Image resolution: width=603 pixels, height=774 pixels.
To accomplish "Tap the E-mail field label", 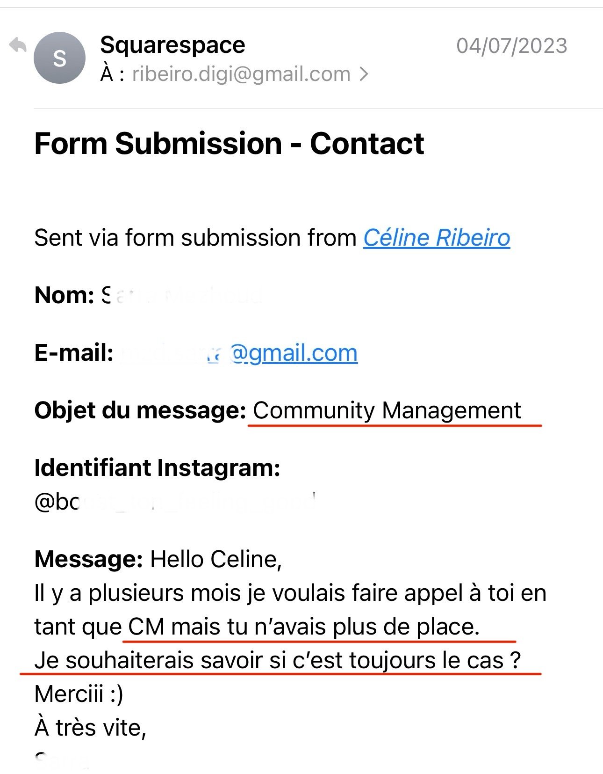I will coord(74,353).
